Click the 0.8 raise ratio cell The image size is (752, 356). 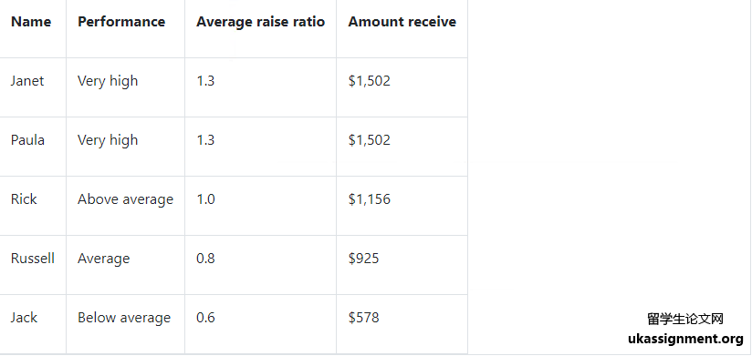click(205, 259)
